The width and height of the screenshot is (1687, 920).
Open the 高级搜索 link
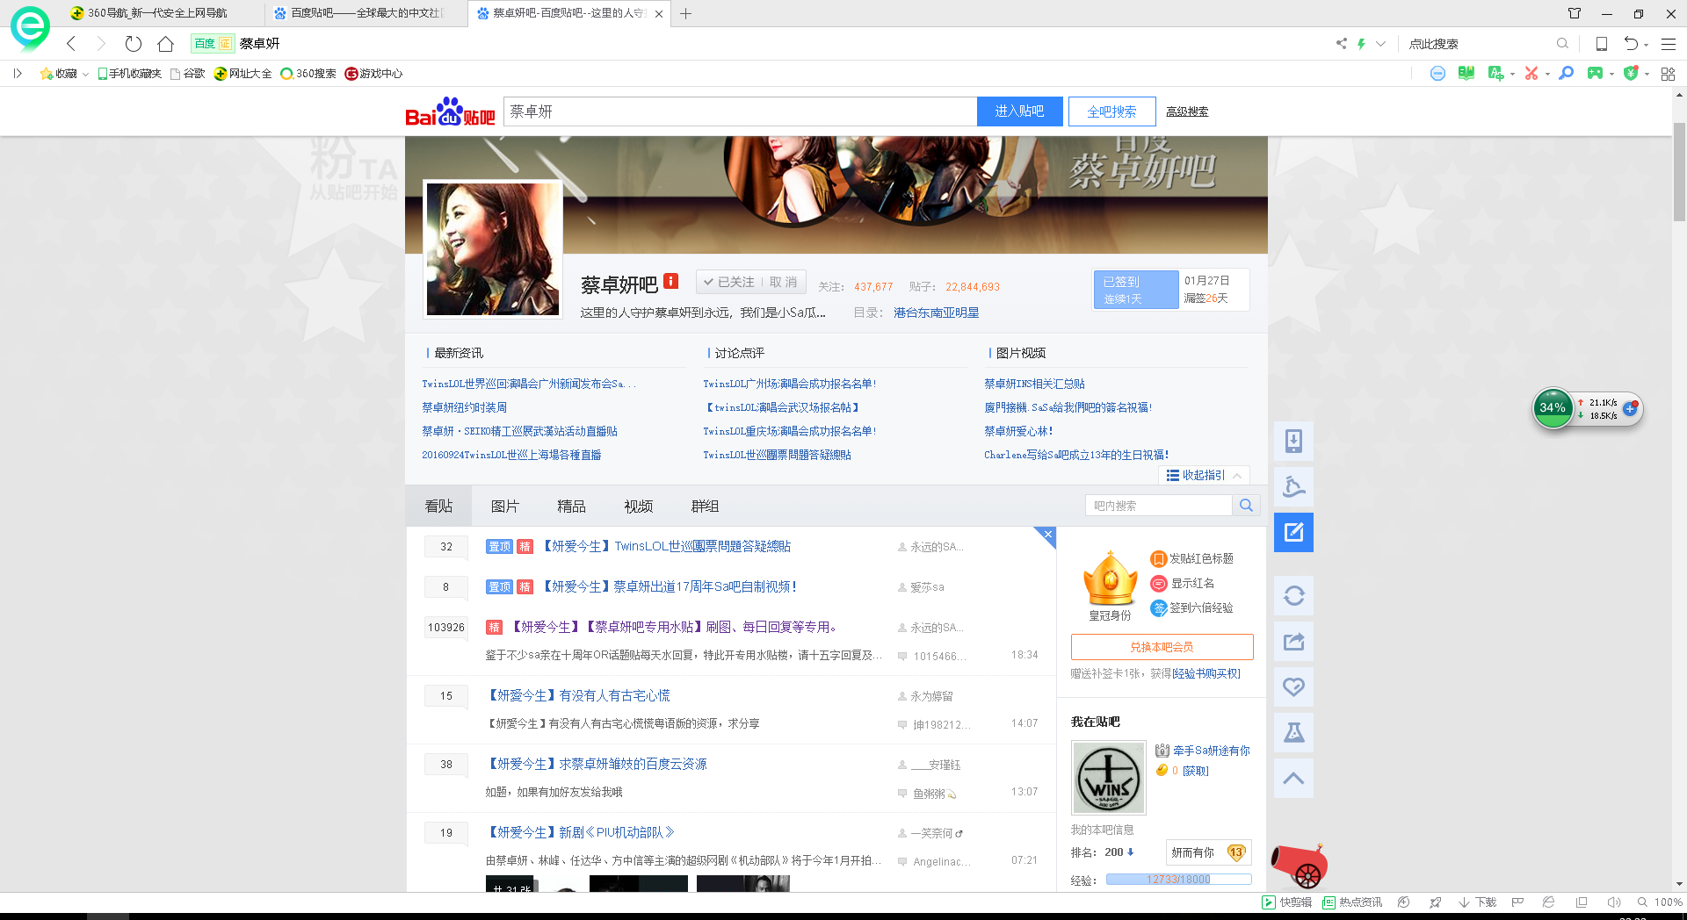pyautogui.click(x=1187, y=111)
